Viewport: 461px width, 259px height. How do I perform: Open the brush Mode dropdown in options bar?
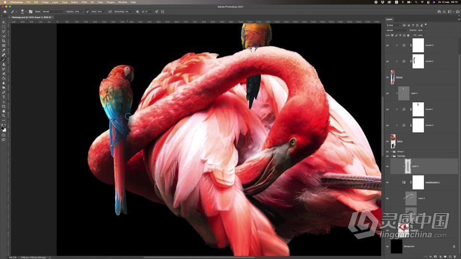[53, 12]
